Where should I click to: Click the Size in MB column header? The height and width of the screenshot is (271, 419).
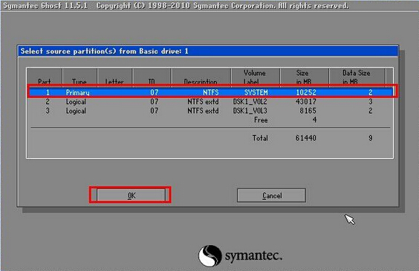[304, 78]
